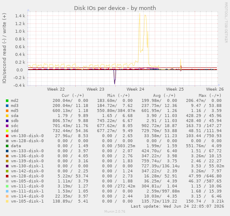230x216 pixels.
Task: Click the 'IOs/second read (-) / write (+)' axis label
Action: pos(4,48)
